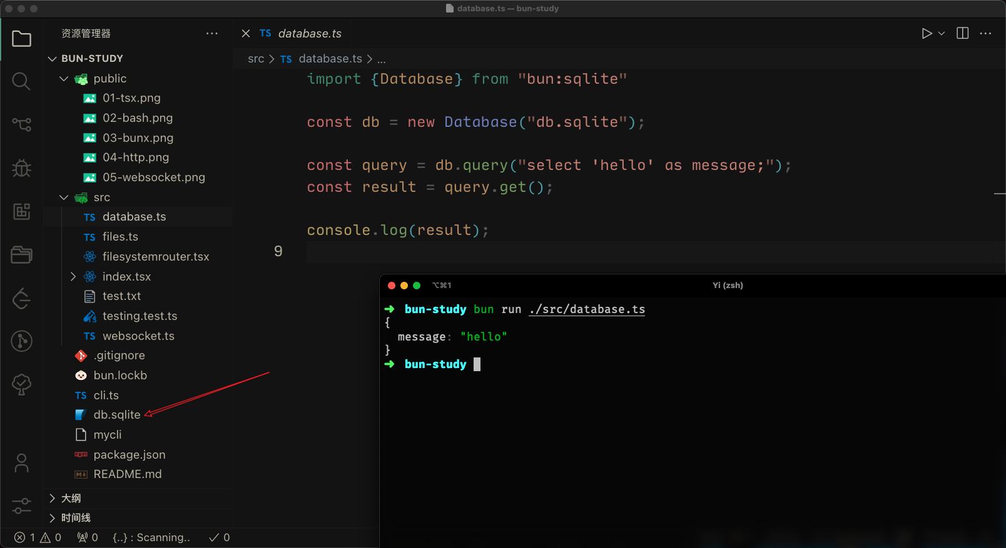The width and height of the screenshot is (1006, 548).
Task: Click the checkmark status bar item
Action: click(x=219, y=537)
